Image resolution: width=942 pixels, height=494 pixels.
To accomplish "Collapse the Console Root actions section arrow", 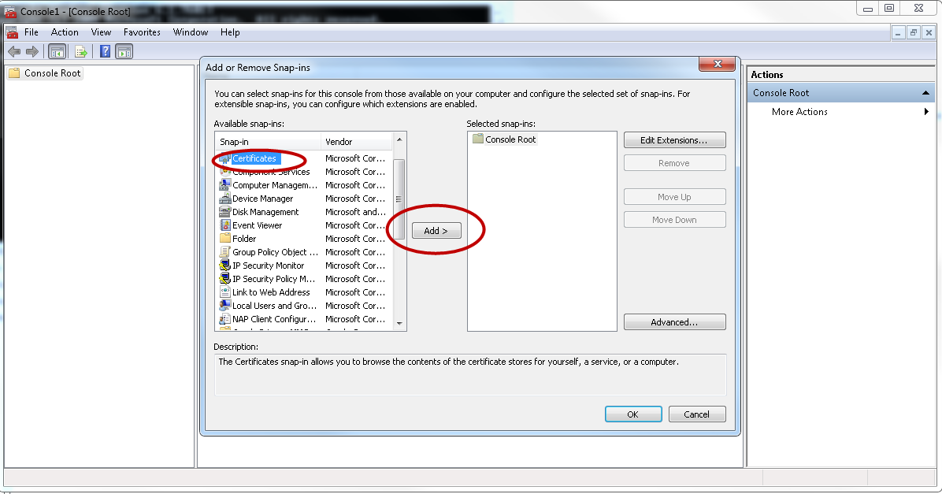I will click(x=925, y=92).
